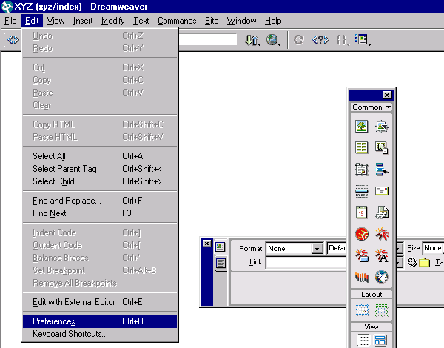
Task: Open the File Management toolbar dropdown
Action: coord(253,40)
